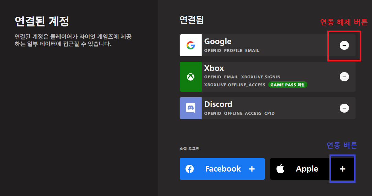Click the connected accounts description paragraph
This screenshot has height=196, width=372.
73,40
